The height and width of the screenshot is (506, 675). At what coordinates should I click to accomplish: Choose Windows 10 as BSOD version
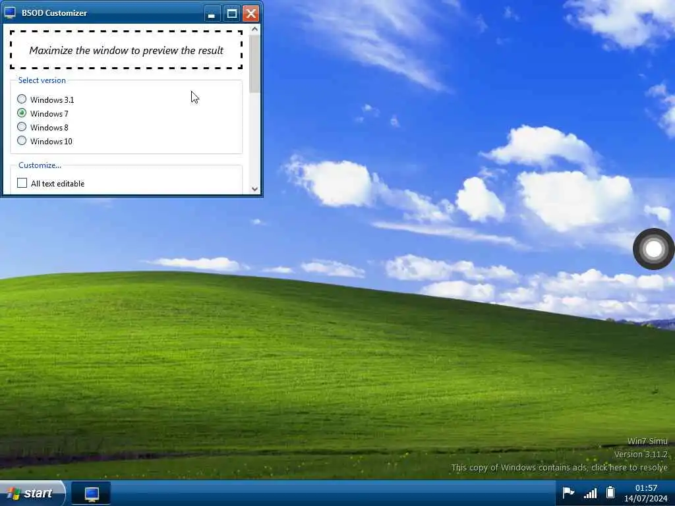coord(22,141)
